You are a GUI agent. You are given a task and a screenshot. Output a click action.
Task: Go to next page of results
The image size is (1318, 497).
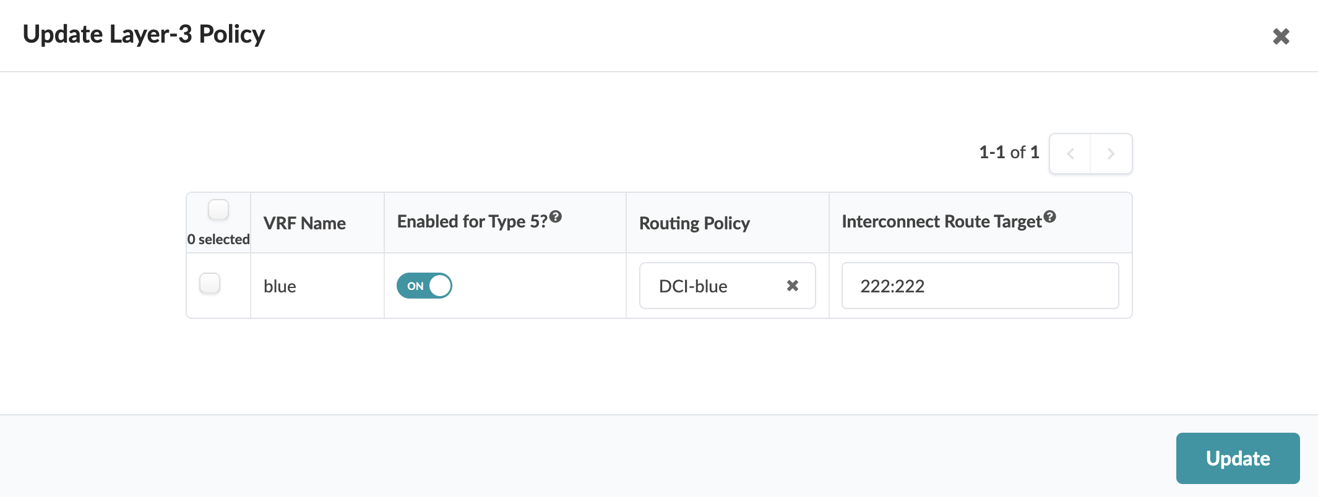coord(1111,154)
